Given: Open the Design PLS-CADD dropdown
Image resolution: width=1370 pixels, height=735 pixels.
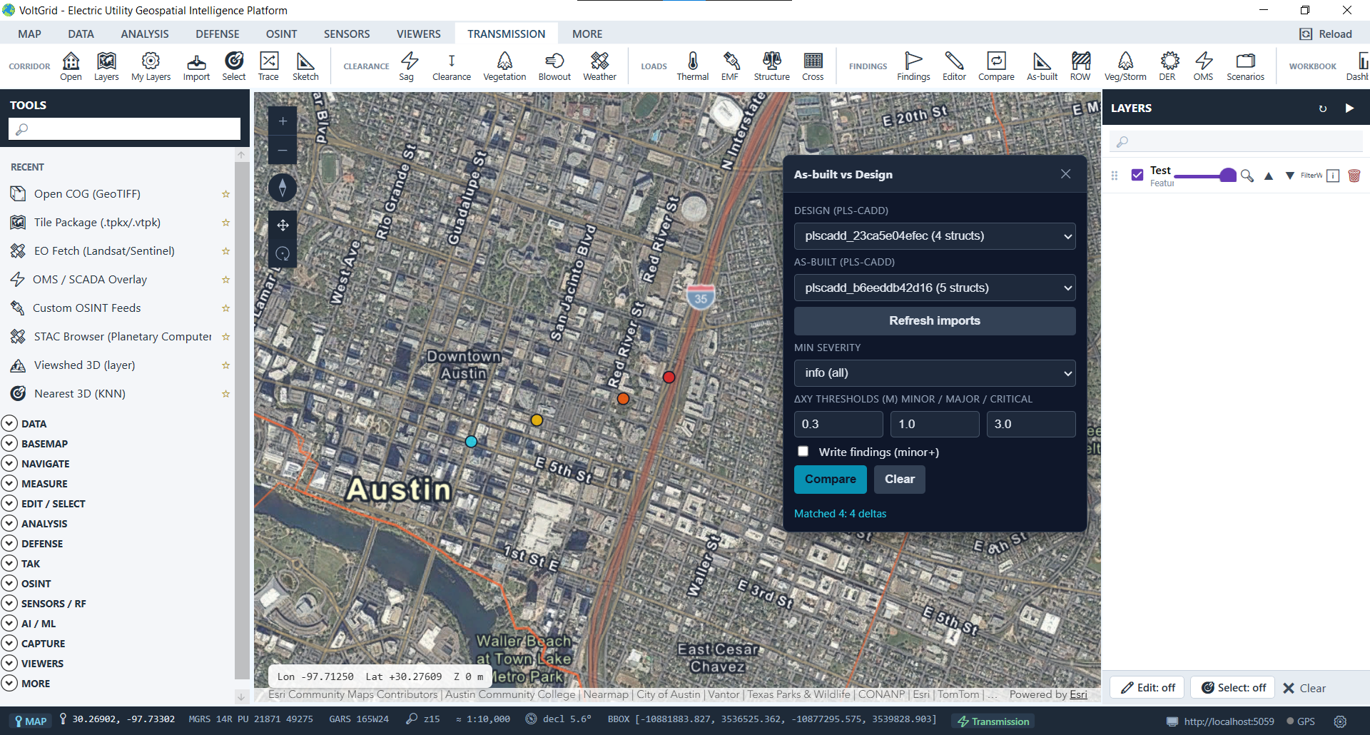Looking at the screenshot, I should (x=935, y=236).
